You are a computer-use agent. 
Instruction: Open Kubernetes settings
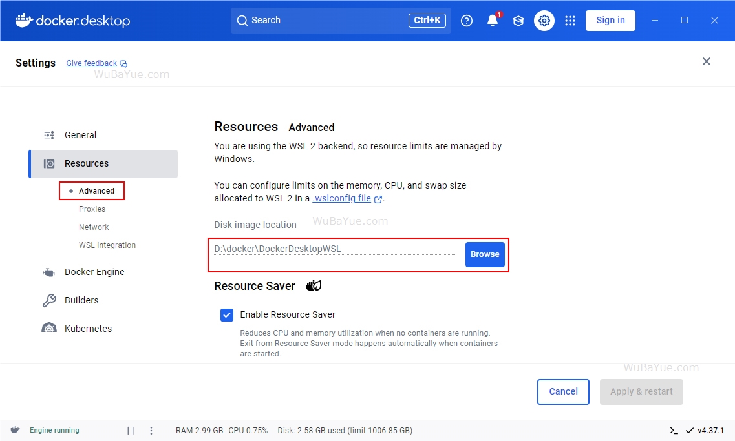coord(103,329)
